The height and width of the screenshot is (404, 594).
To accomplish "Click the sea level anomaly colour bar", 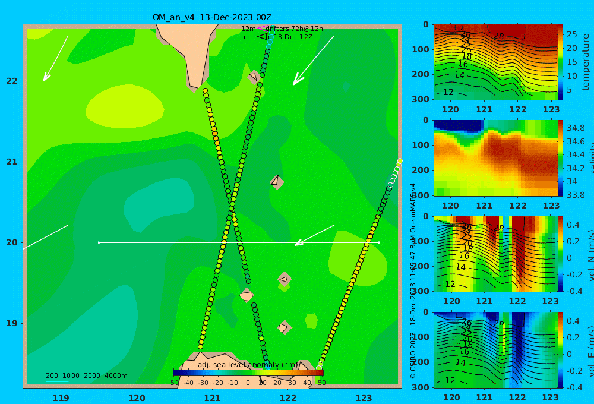I will click(x=248, y=373).
